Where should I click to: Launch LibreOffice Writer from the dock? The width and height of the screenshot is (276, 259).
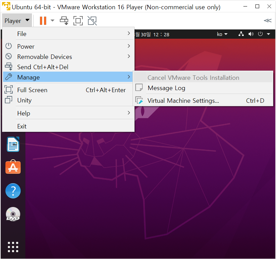pyautogui.click(x=13, y=144)
